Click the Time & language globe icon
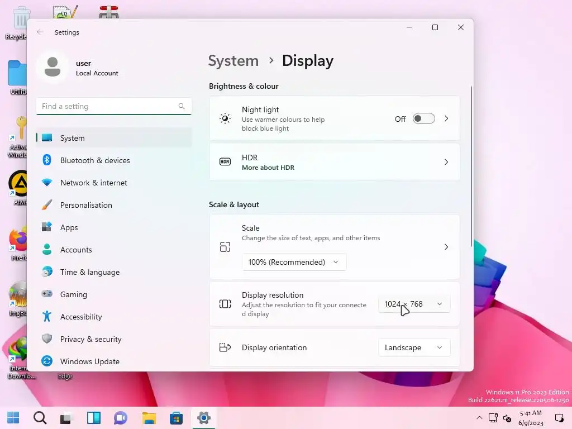Image resolution: width=572 pixels, height=429 pixels. click(x=47, y=272)
